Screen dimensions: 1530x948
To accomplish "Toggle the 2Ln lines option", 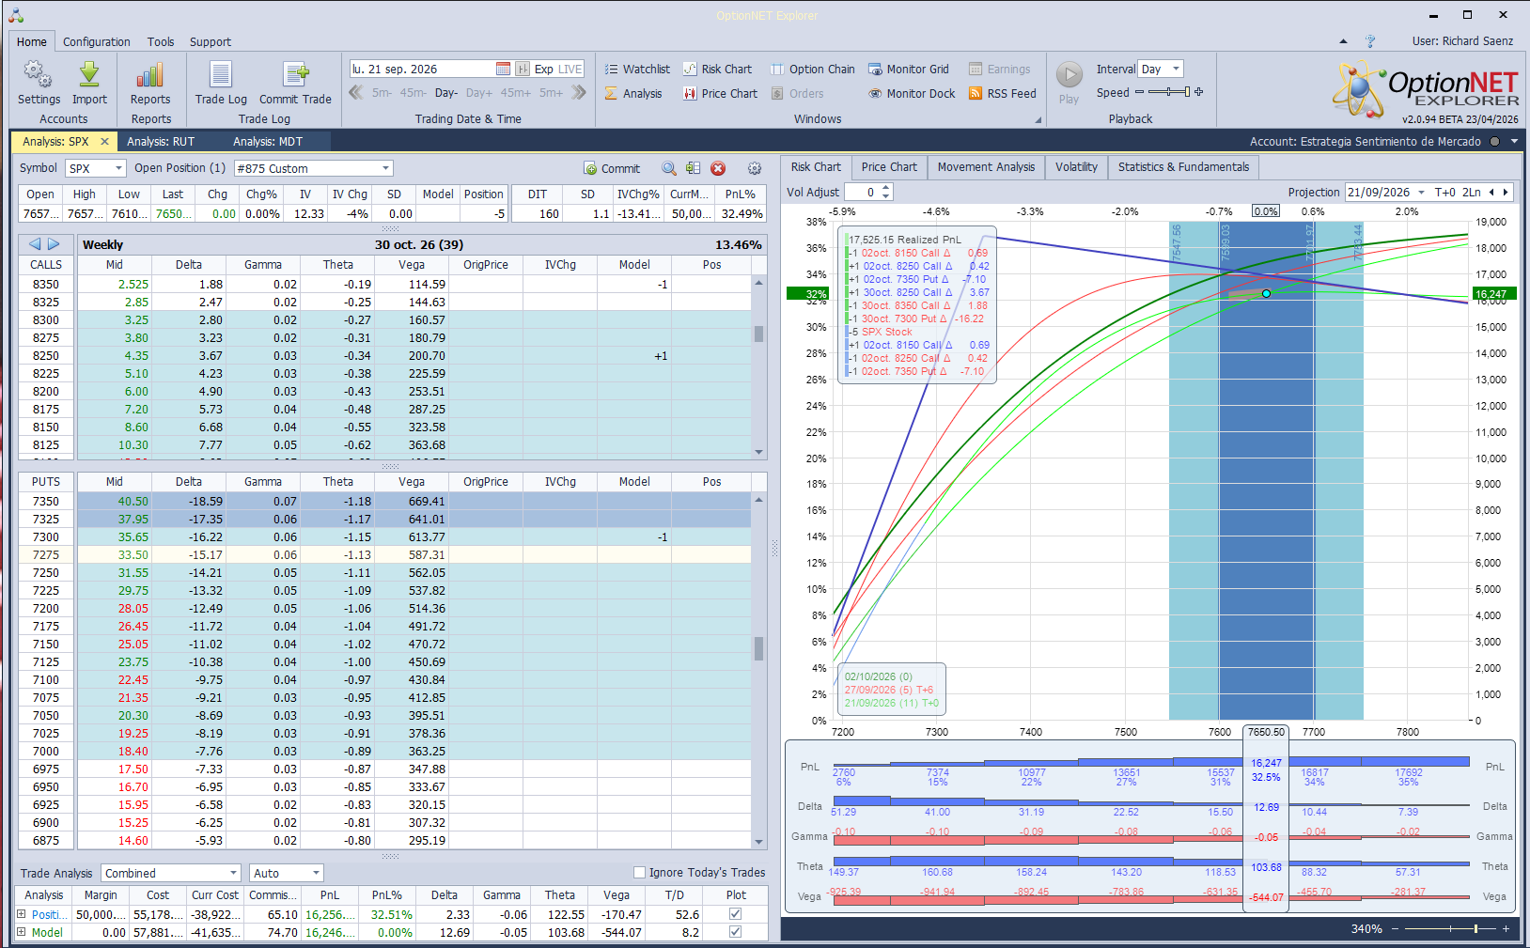I will pos(1471,192).
